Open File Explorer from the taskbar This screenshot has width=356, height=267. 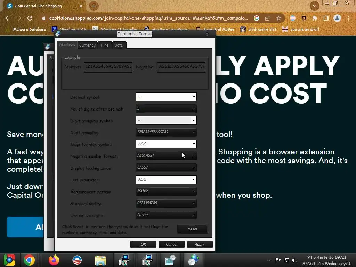pos(100,260)
